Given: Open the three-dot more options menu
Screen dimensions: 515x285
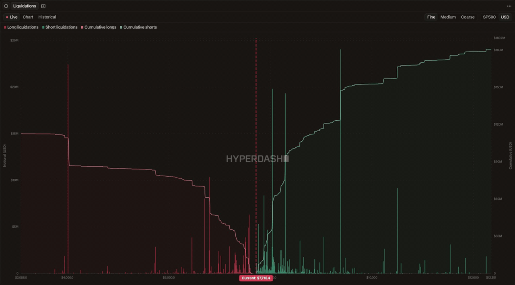Looking at the screenshot, I should [x=509, y=6].
